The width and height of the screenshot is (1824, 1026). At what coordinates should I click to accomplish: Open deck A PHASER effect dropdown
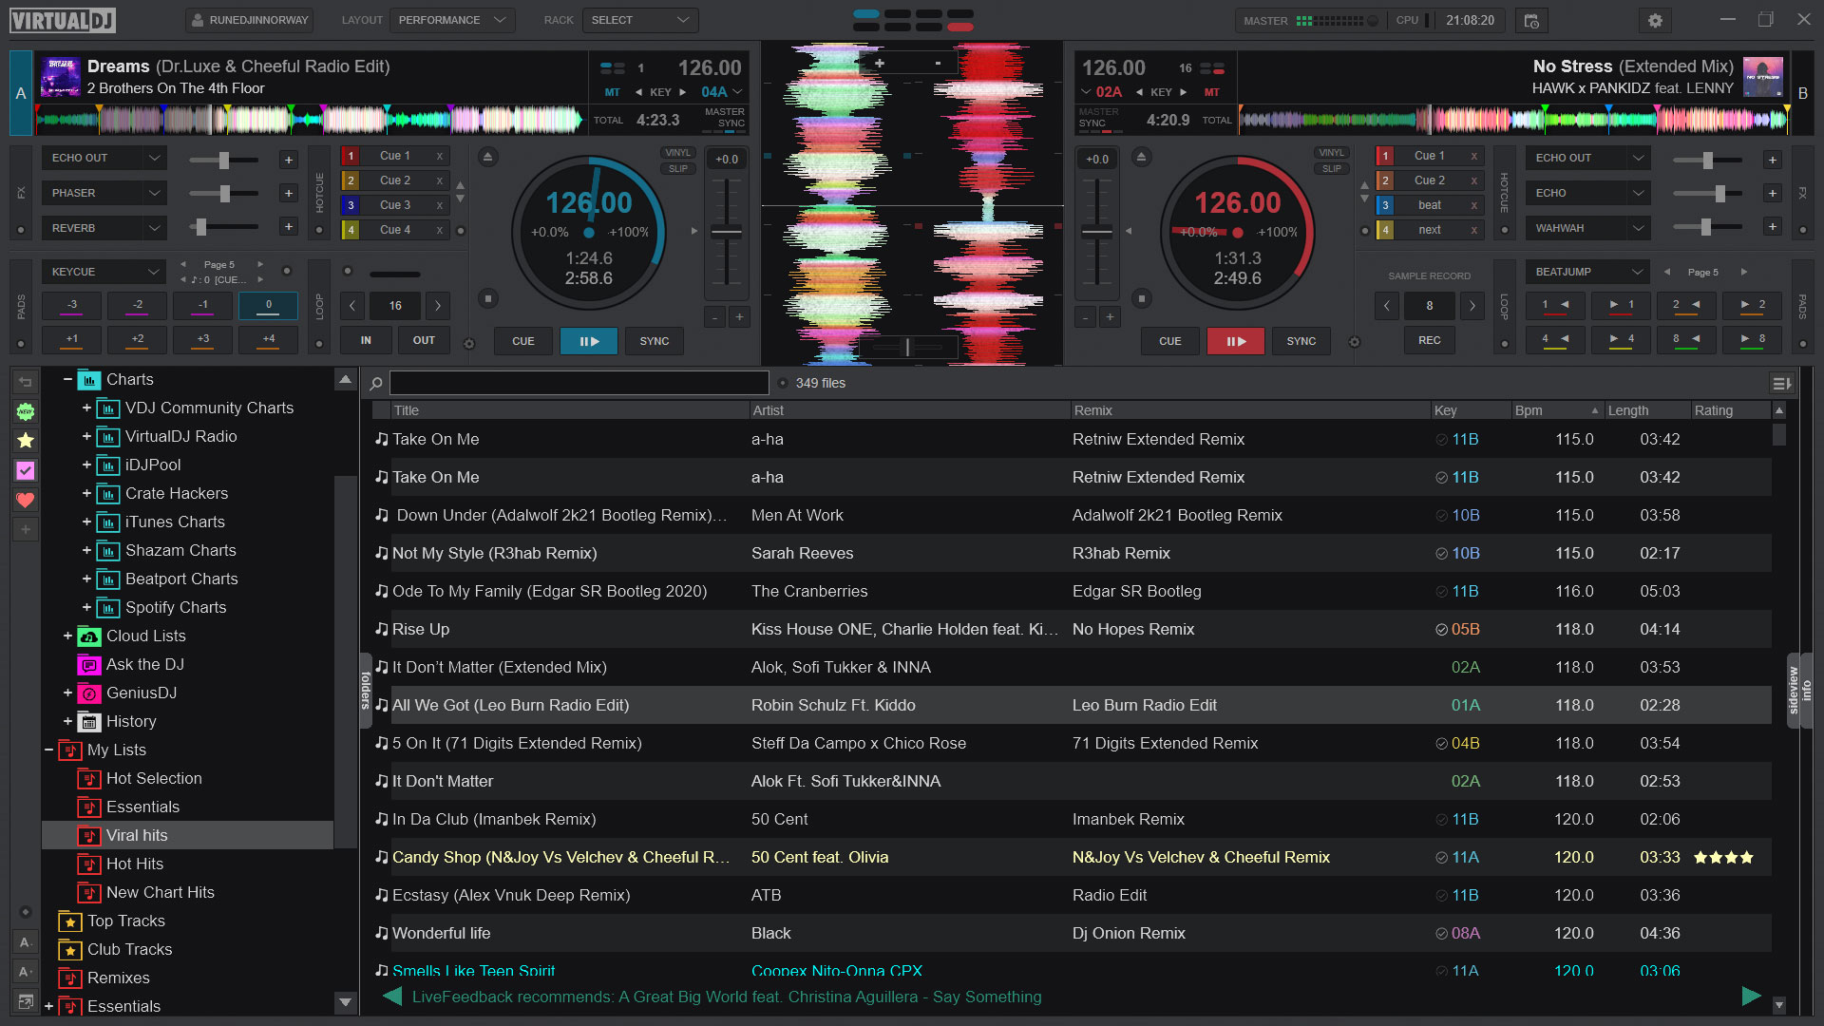click(104, 193)
